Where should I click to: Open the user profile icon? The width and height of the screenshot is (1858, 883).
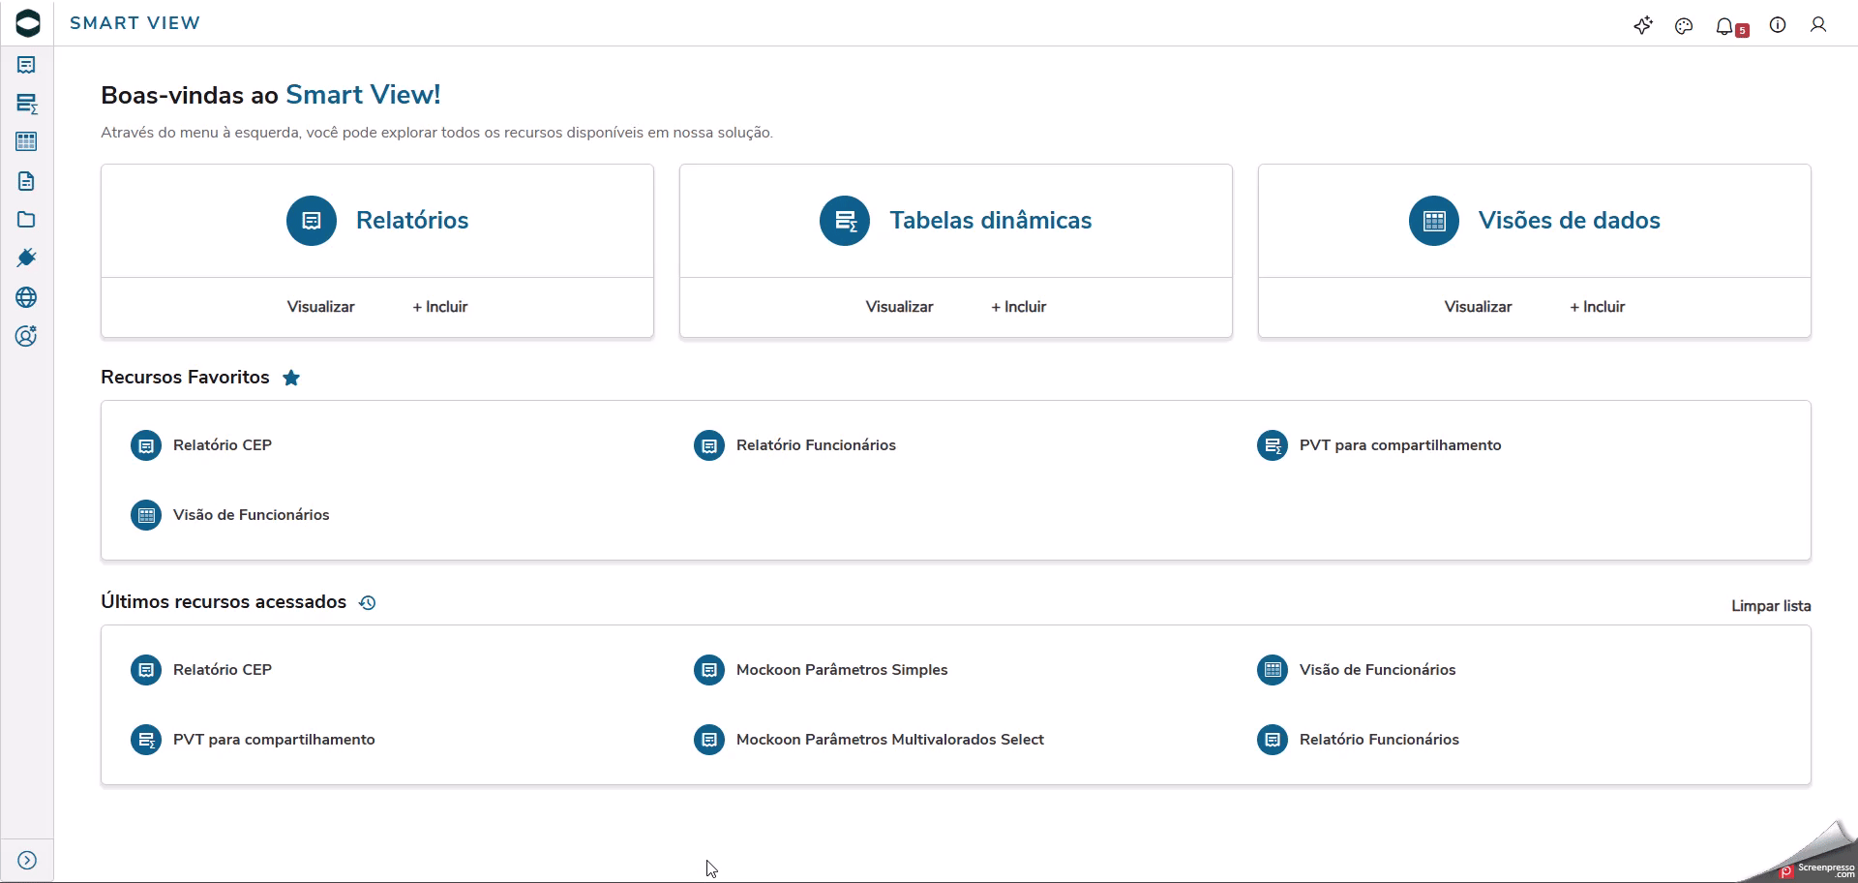point(1818,25)
